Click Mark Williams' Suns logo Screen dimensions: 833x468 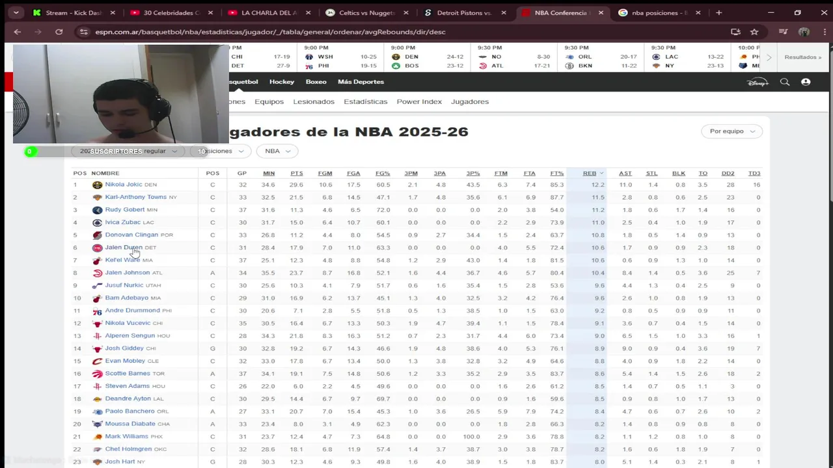point(97,437)
